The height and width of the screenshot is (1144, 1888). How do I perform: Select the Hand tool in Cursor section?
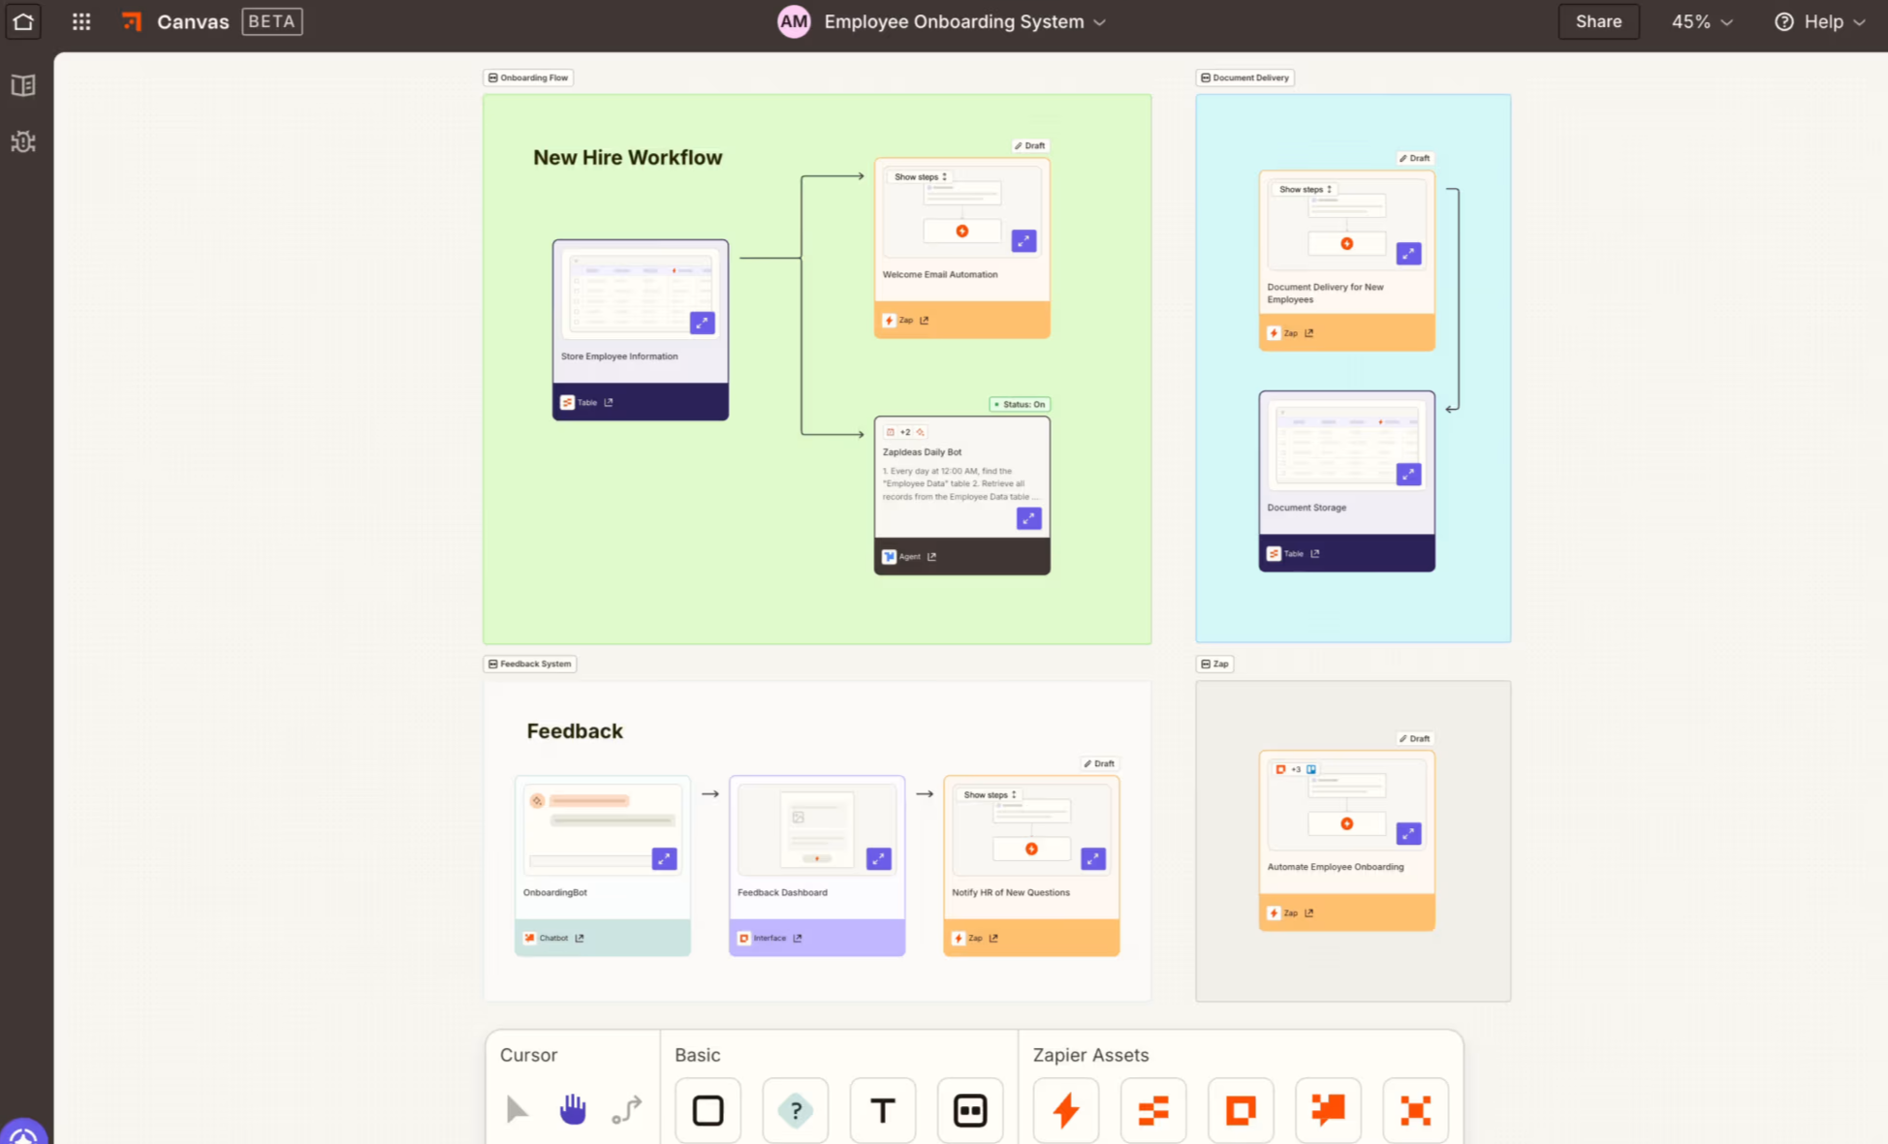pyautogui.click(x=572, y=1110)
